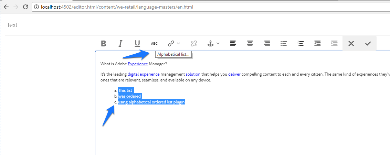Expand the anchor options chevron

218,43
